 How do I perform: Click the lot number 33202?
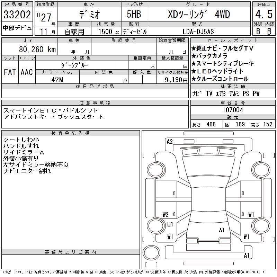pyautogui.click(x=17, y=16)
